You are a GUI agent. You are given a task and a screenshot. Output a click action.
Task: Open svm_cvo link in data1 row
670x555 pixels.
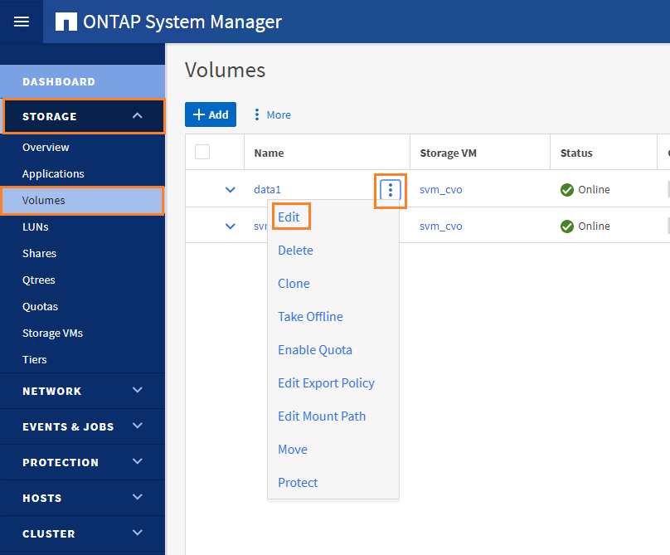point(440,190)
